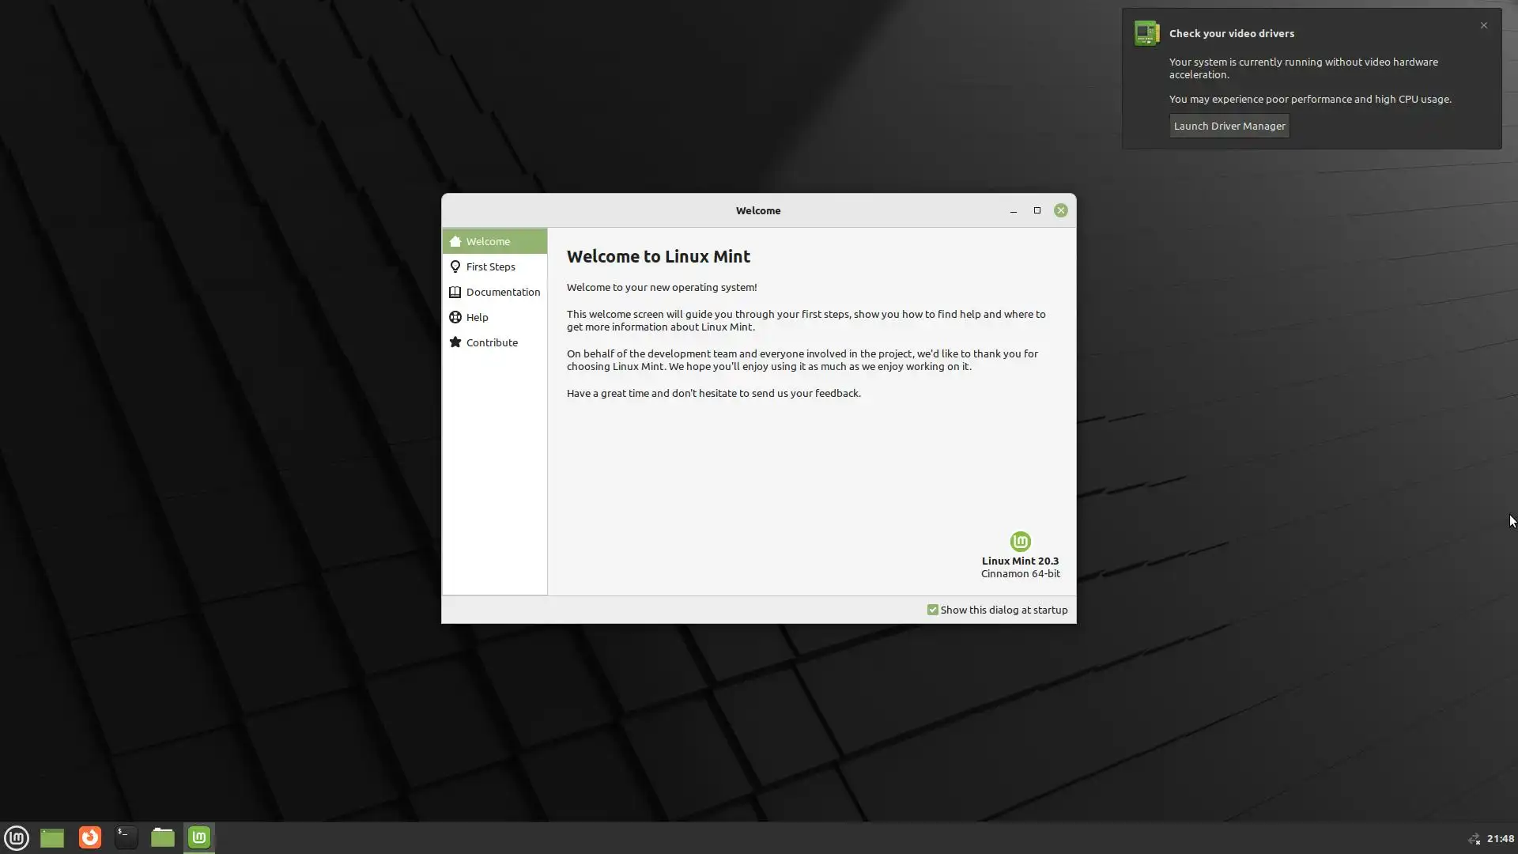Open Terminal from the panel

[x=126, y=837]
